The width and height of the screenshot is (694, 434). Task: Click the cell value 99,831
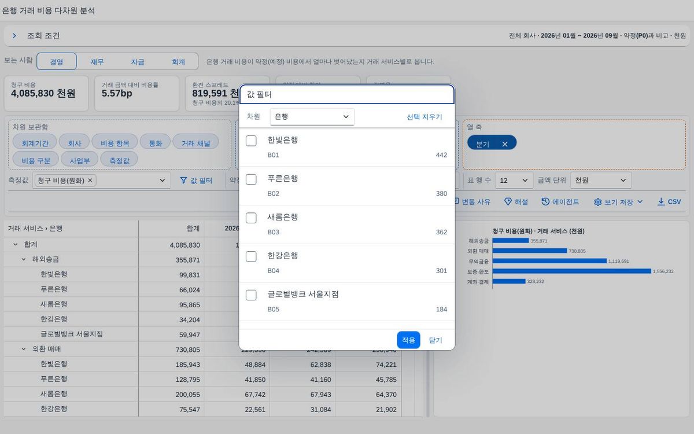(x=188, y=275)
